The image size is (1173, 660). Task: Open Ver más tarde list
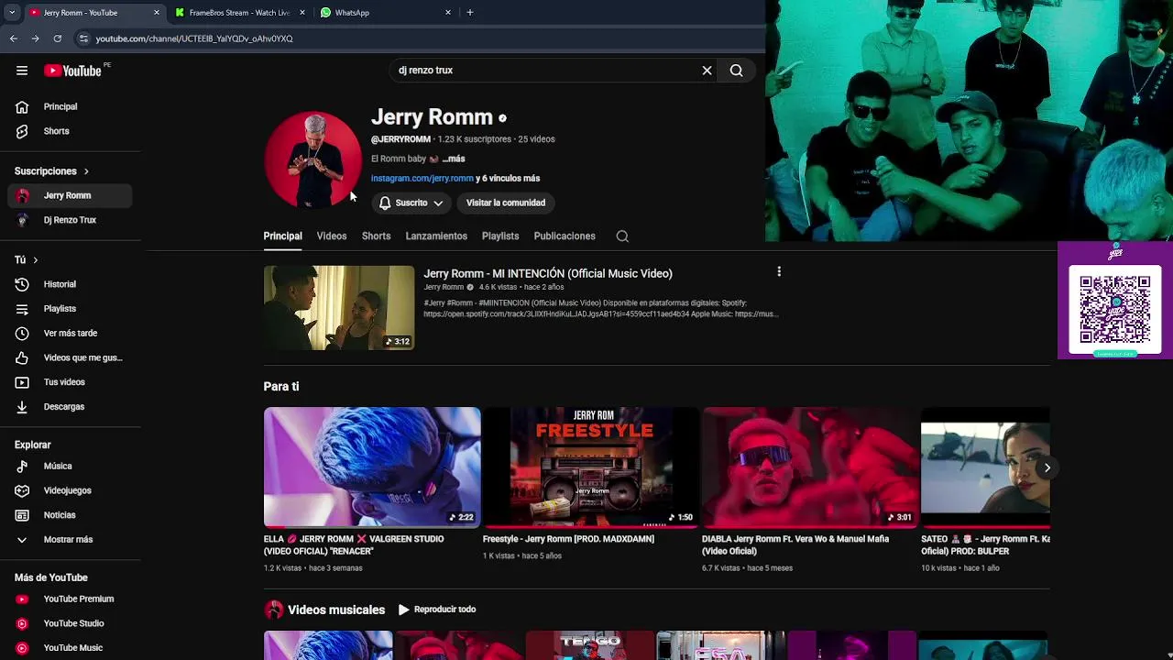(71, 333)
